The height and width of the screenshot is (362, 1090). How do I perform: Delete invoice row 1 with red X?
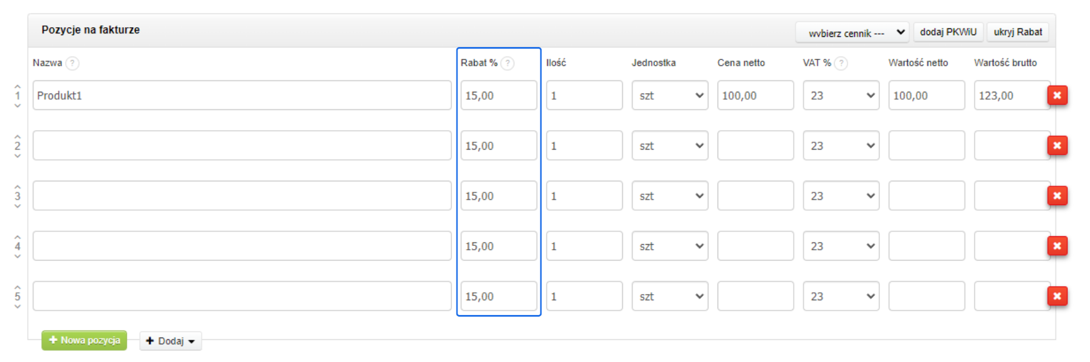pos(1057,95)
